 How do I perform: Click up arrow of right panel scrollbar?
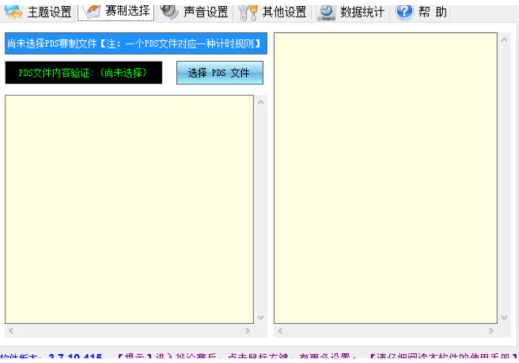pos(504,40)
